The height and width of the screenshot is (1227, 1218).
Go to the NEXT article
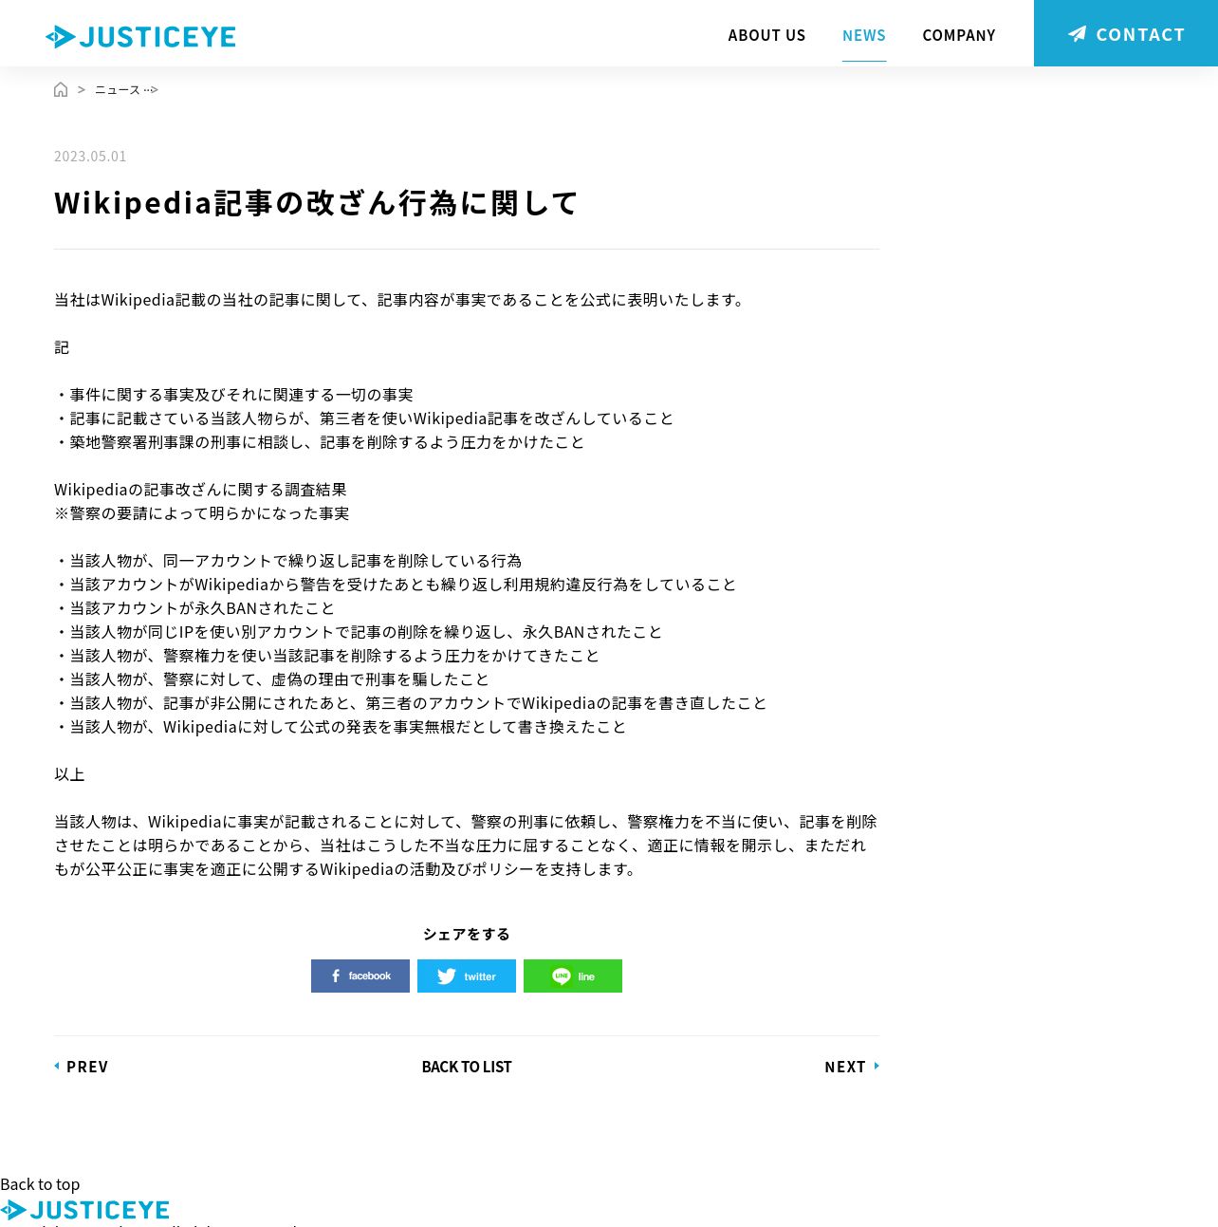pyautogui.click(x=852, y=1067)
